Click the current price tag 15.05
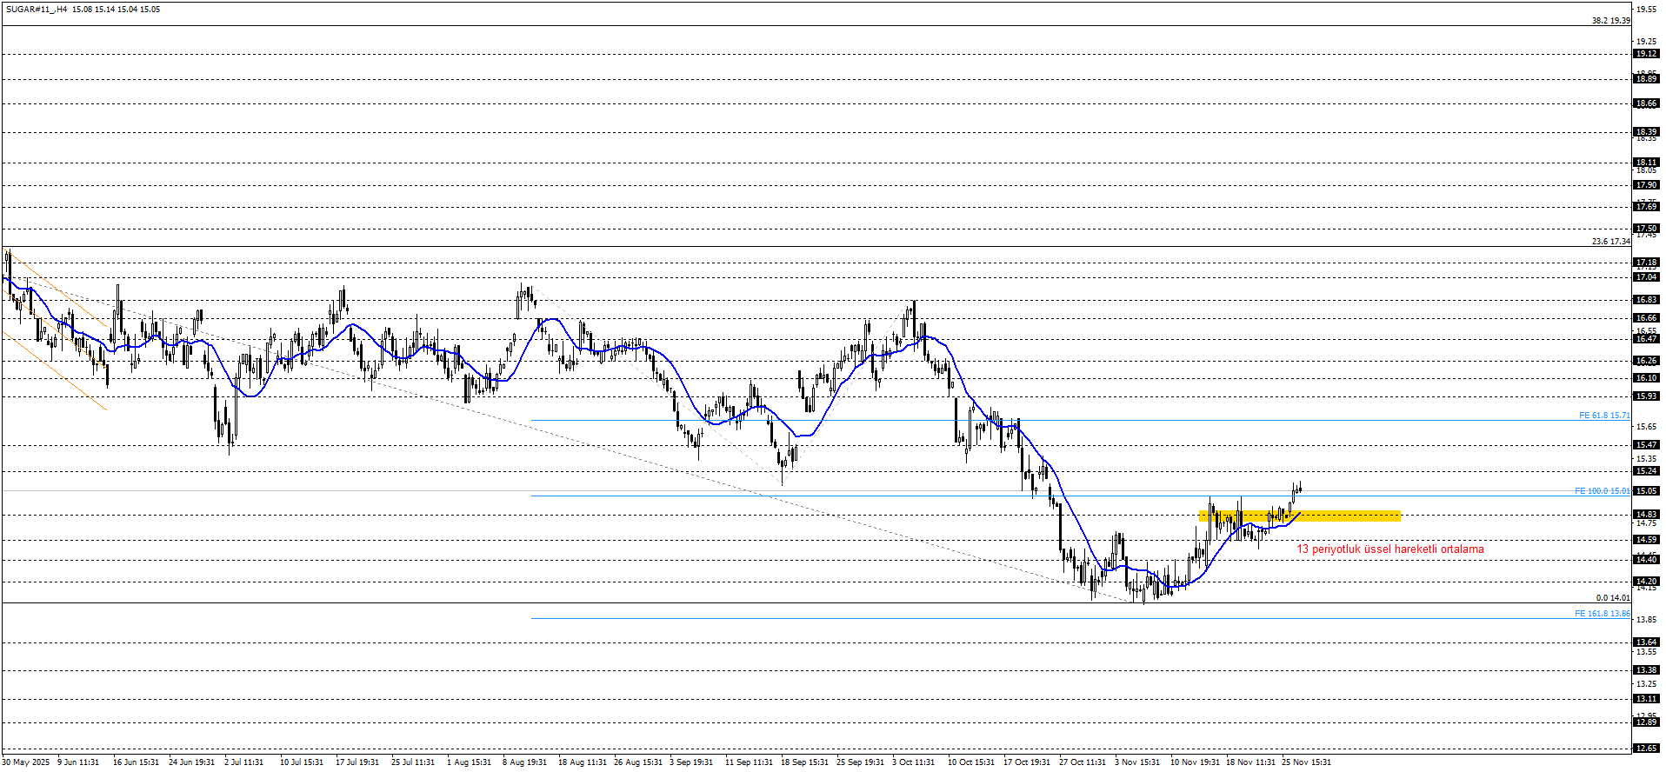Image resolution: width=1666 pixels, height=772 pixels. pos(1646,491)
